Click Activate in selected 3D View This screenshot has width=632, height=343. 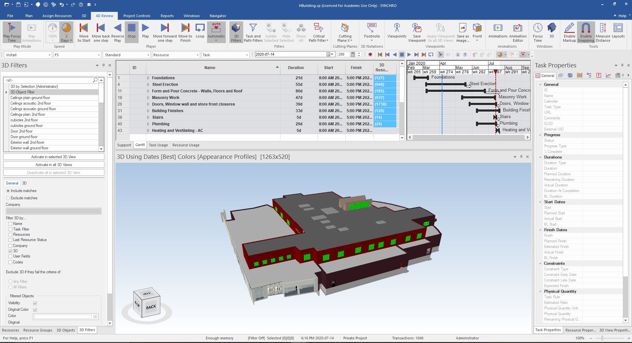pos(54,157)
